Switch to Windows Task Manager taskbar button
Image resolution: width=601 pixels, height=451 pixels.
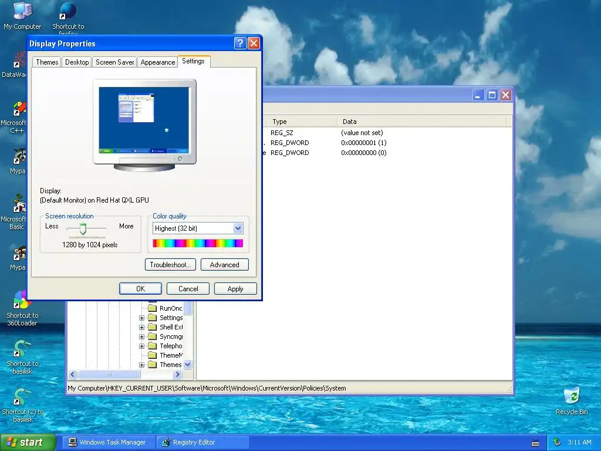coord(109,442)
